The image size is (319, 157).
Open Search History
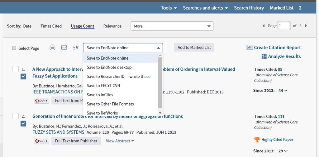(x=249, y=8)
